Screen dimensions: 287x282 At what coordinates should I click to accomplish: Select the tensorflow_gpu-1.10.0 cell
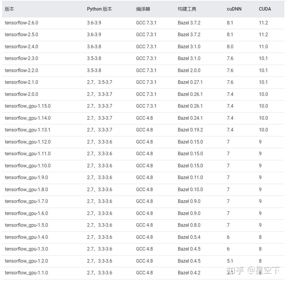pos(28,166)
